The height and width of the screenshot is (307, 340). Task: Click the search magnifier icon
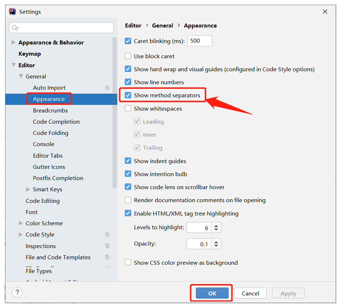pos(15,27)
